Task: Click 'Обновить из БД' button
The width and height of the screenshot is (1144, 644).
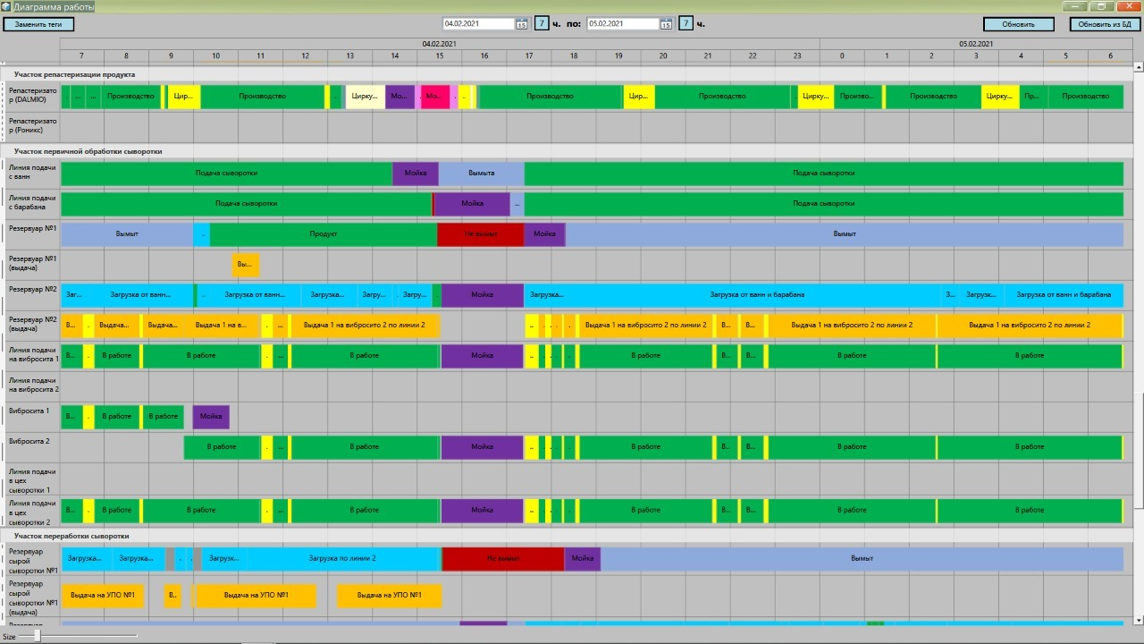Action: tap(1105, 24)
